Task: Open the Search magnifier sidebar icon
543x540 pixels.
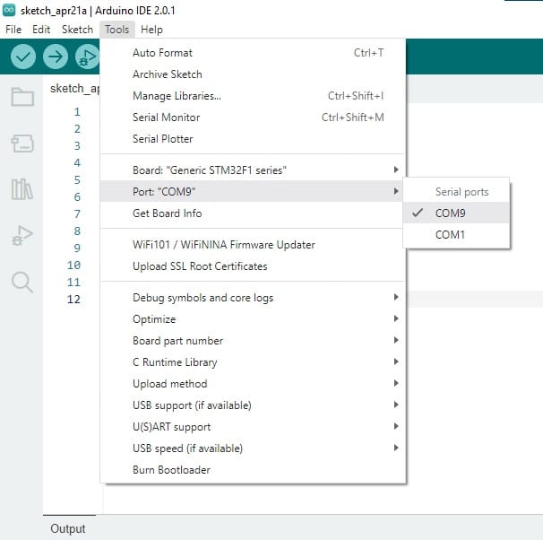Action: [22, 283]
